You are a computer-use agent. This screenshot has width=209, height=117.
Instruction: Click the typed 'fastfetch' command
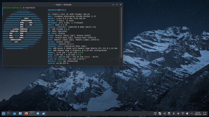tap(30, 8)
